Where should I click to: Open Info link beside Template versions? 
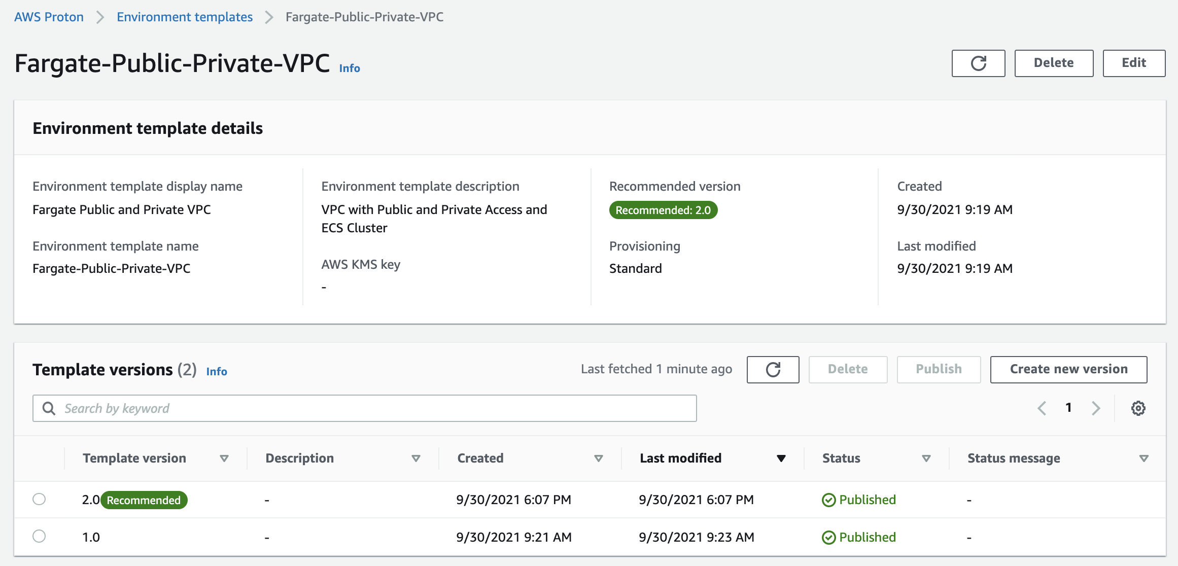pos(217,371)
